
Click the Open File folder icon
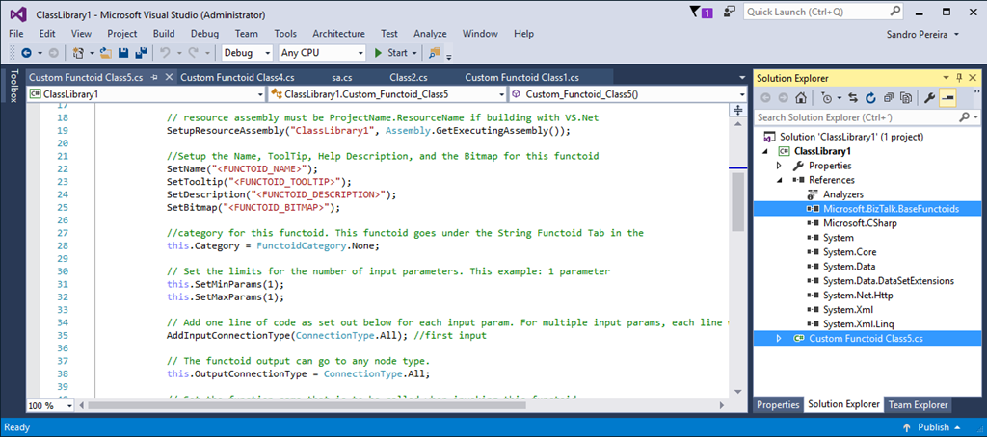tap(105, 53)
